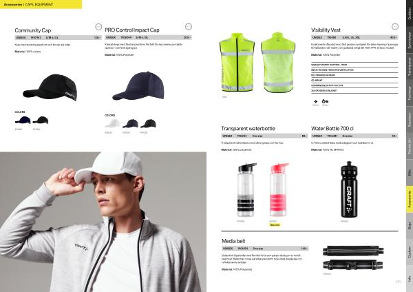The height and width of the screenshot is (292, 413).
Task: Open the Outdoor side tab
Action: tap(410, 13)
